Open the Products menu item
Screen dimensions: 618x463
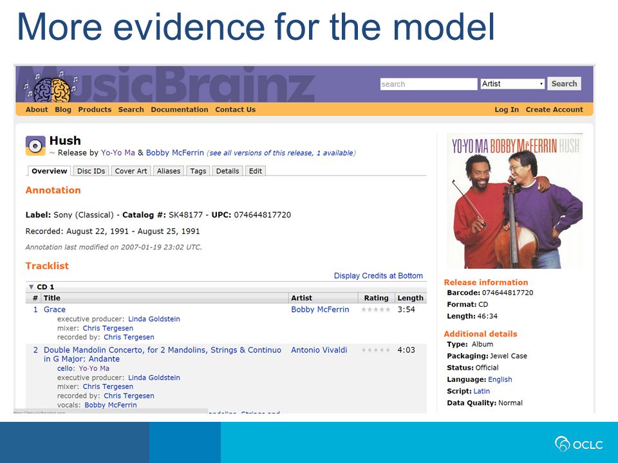(x=95, y=109)
